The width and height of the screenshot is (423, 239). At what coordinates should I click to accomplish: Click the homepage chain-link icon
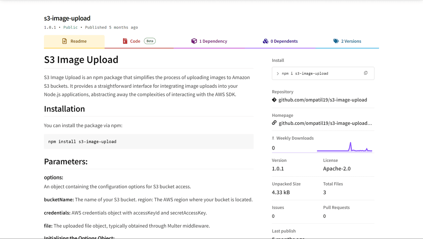[274, 123]
